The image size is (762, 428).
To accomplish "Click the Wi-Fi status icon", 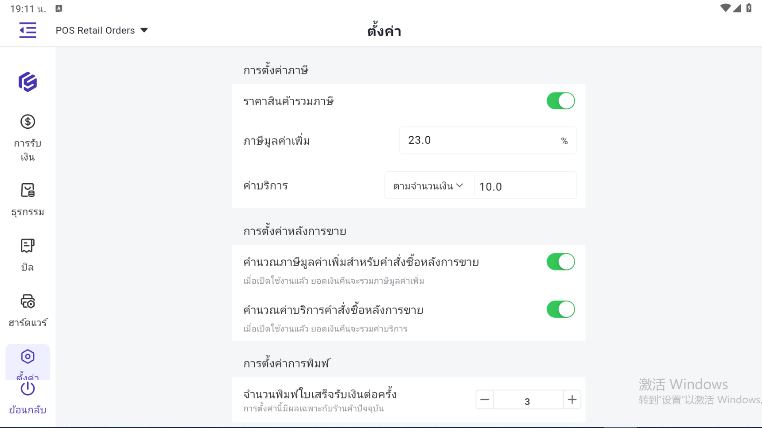I will (725, 8).
